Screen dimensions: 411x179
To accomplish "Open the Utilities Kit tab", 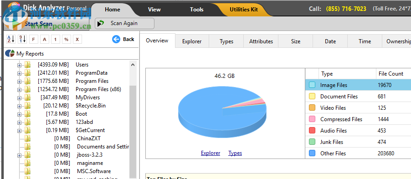I will (x=244, y=10).
